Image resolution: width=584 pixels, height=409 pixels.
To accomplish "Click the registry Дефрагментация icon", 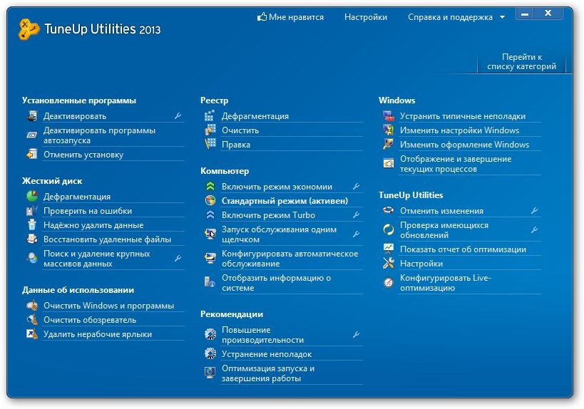I will point(210,115).
